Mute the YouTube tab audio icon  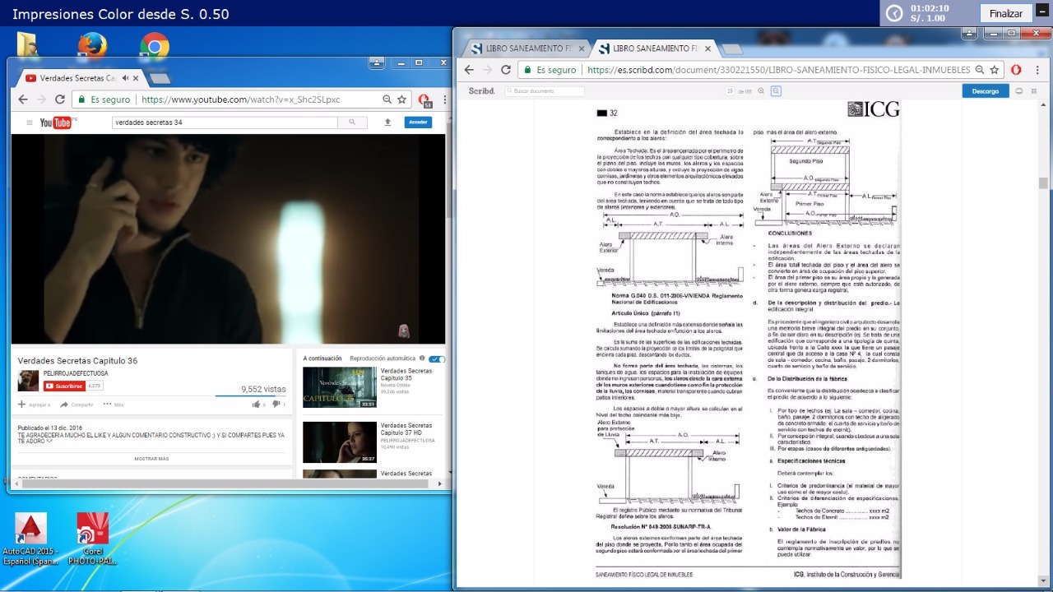coord(125,78)
